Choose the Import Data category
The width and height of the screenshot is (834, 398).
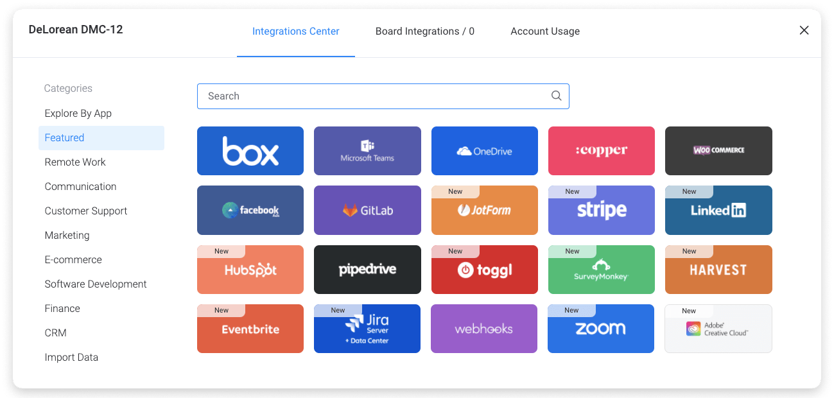point(101,358)
